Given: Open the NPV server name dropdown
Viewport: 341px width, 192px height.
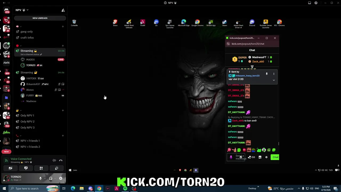Looking at the screenshot, I should point(22,10).
